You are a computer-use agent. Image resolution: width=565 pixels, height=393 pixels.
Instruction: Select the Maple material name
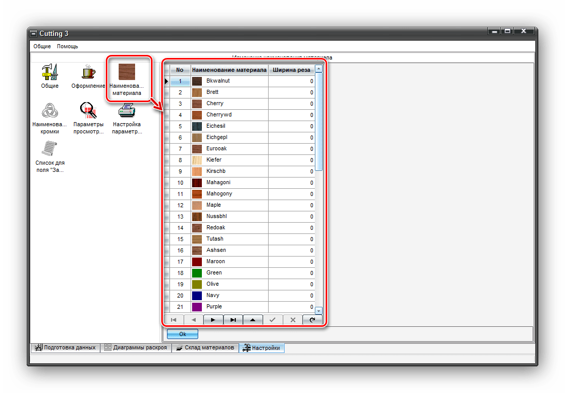(x=213, y=205)
